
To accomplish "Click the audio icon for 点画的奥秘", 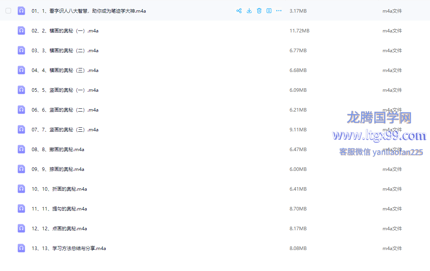I will tap(21, 228).
